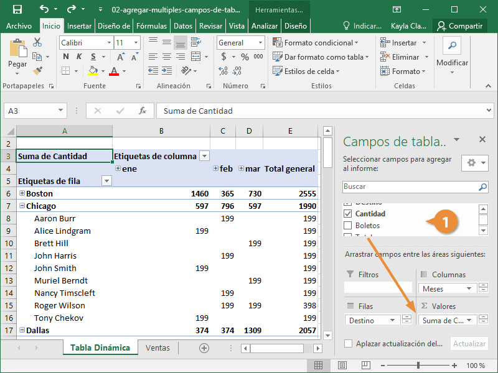Viewport: 498px width, 373px height.
Task: Expand the Boston row group
Action: tap(22, 193)
